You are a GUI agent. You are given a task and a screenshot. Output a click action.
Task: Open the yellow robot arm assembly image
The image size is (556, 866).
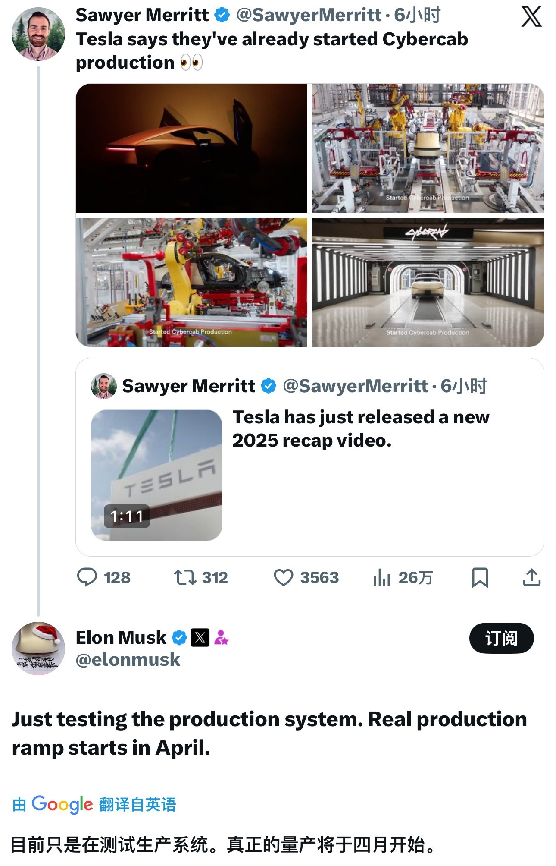[x=191, y=282]
